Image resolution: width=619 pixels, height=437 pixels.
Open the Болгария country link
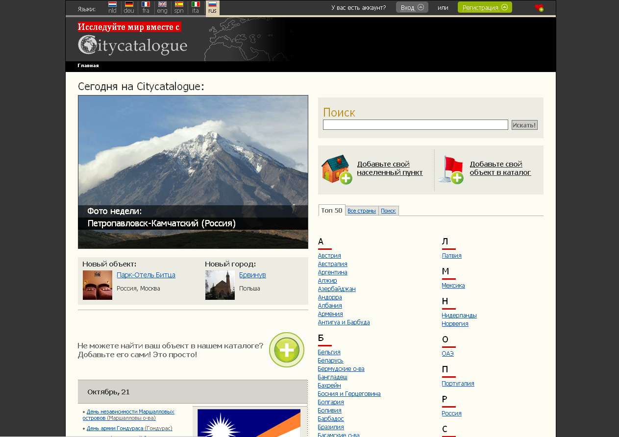coord(331,402)
